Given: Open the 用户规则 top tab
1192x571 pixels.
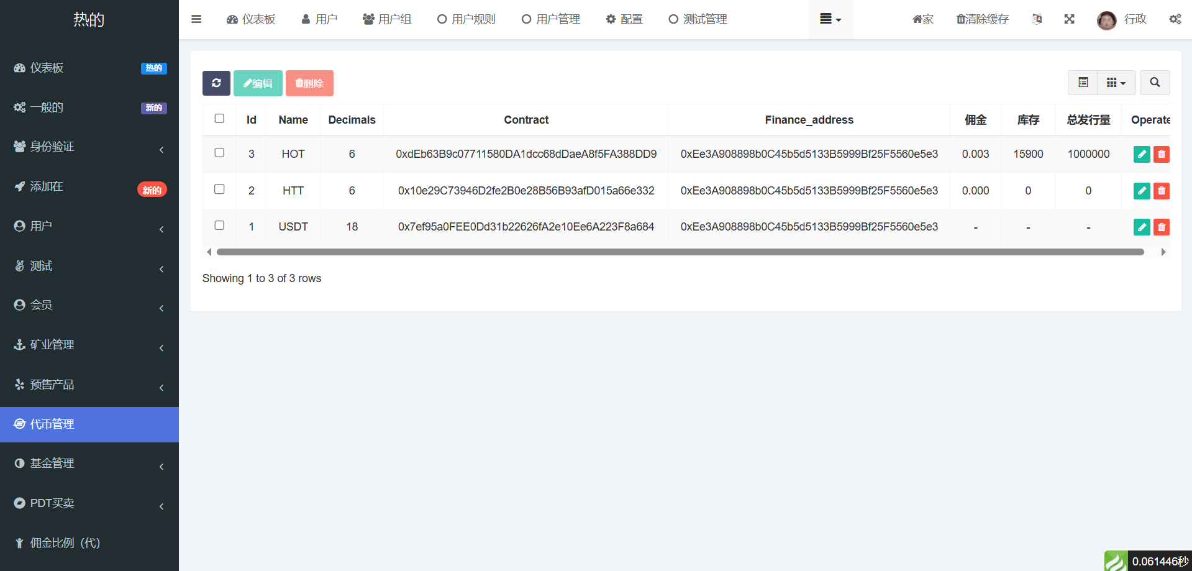Looking at the screenshot, I should point(466,19).
